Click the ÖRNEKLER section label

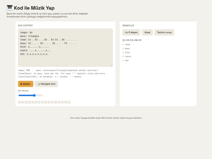128,26
